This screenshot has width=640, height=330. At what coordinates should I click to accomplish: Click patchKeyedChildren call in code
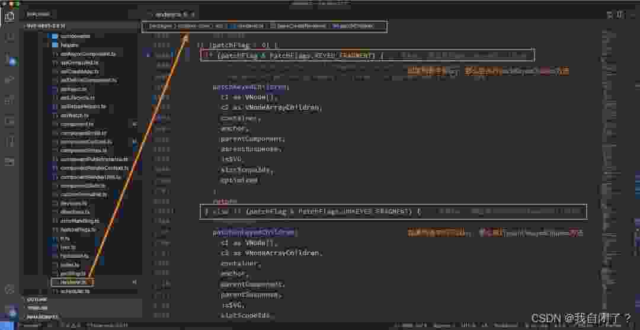(x=251, y=87)
